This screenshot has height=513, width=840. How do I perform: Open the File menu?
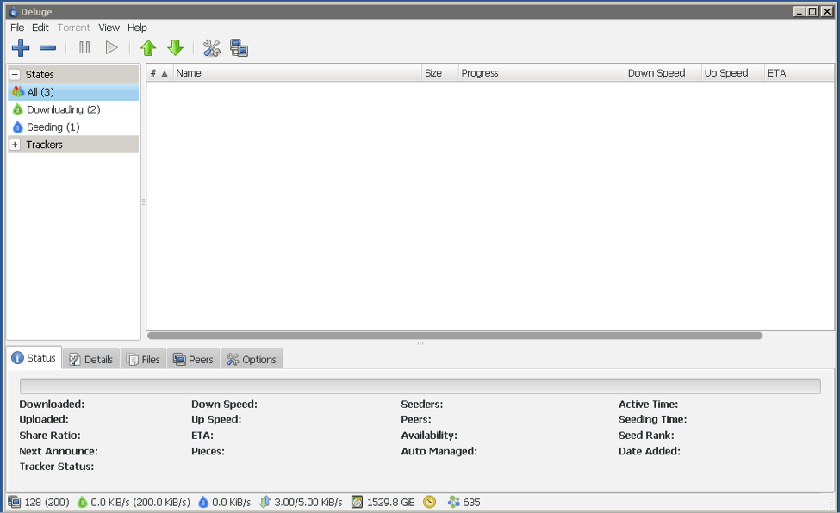pos(17,28)
